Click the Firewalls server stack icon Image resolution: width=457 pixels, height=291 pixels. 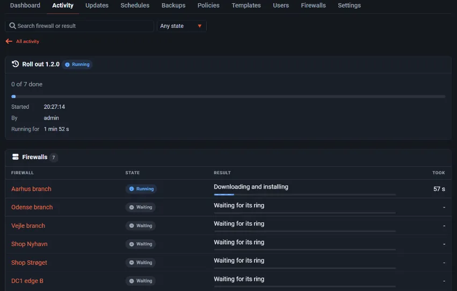coord(16,157)
